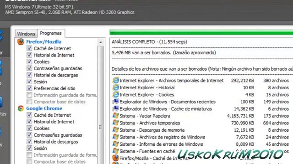This screenshot has width=293, height=164.
Task: Enable Chrome Información guardada de formularios
Action: pyautogui.click(x=29, y=155)
